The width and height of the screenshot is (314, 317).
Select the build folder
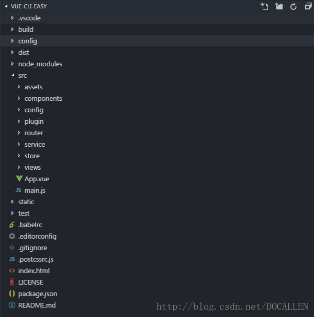point(157,29)
